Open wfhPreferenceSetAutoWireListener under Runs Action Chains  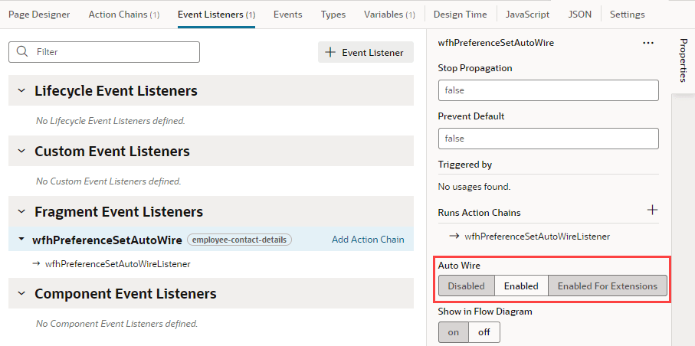point(537,236)
